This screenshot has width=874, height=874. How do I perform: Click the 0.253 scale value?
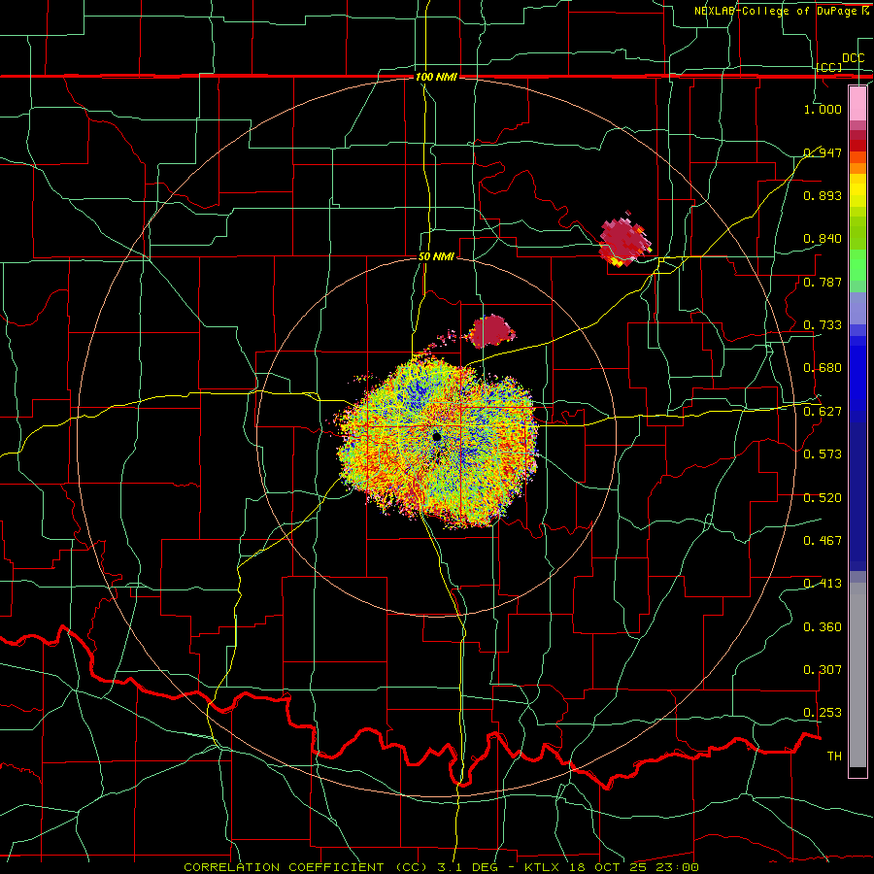(x=823, y=713)
